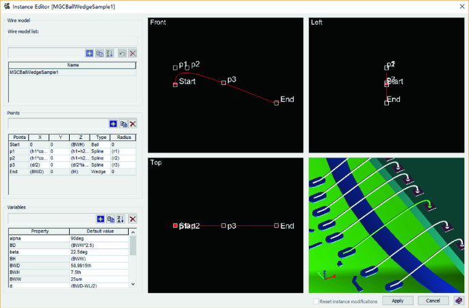Select End point handle in Front view
469x308 pixels.
pos(277,103)
